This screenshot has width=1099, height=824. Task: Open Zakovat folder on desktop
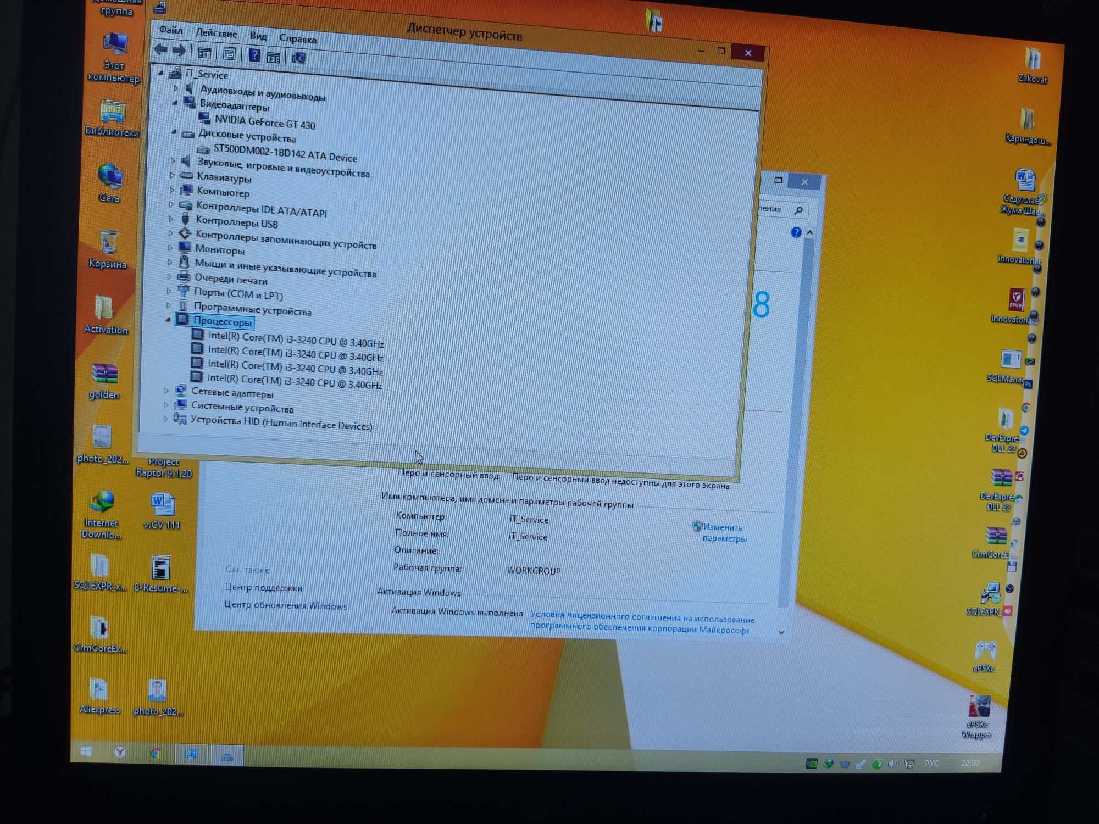pyautogui.click(x=1033, y=65)
